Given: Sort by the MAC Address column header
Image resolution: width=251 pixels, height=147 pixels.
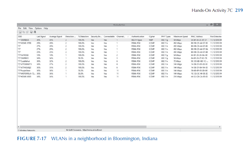Looking at the screenshot, I should (x=200, y=36).
